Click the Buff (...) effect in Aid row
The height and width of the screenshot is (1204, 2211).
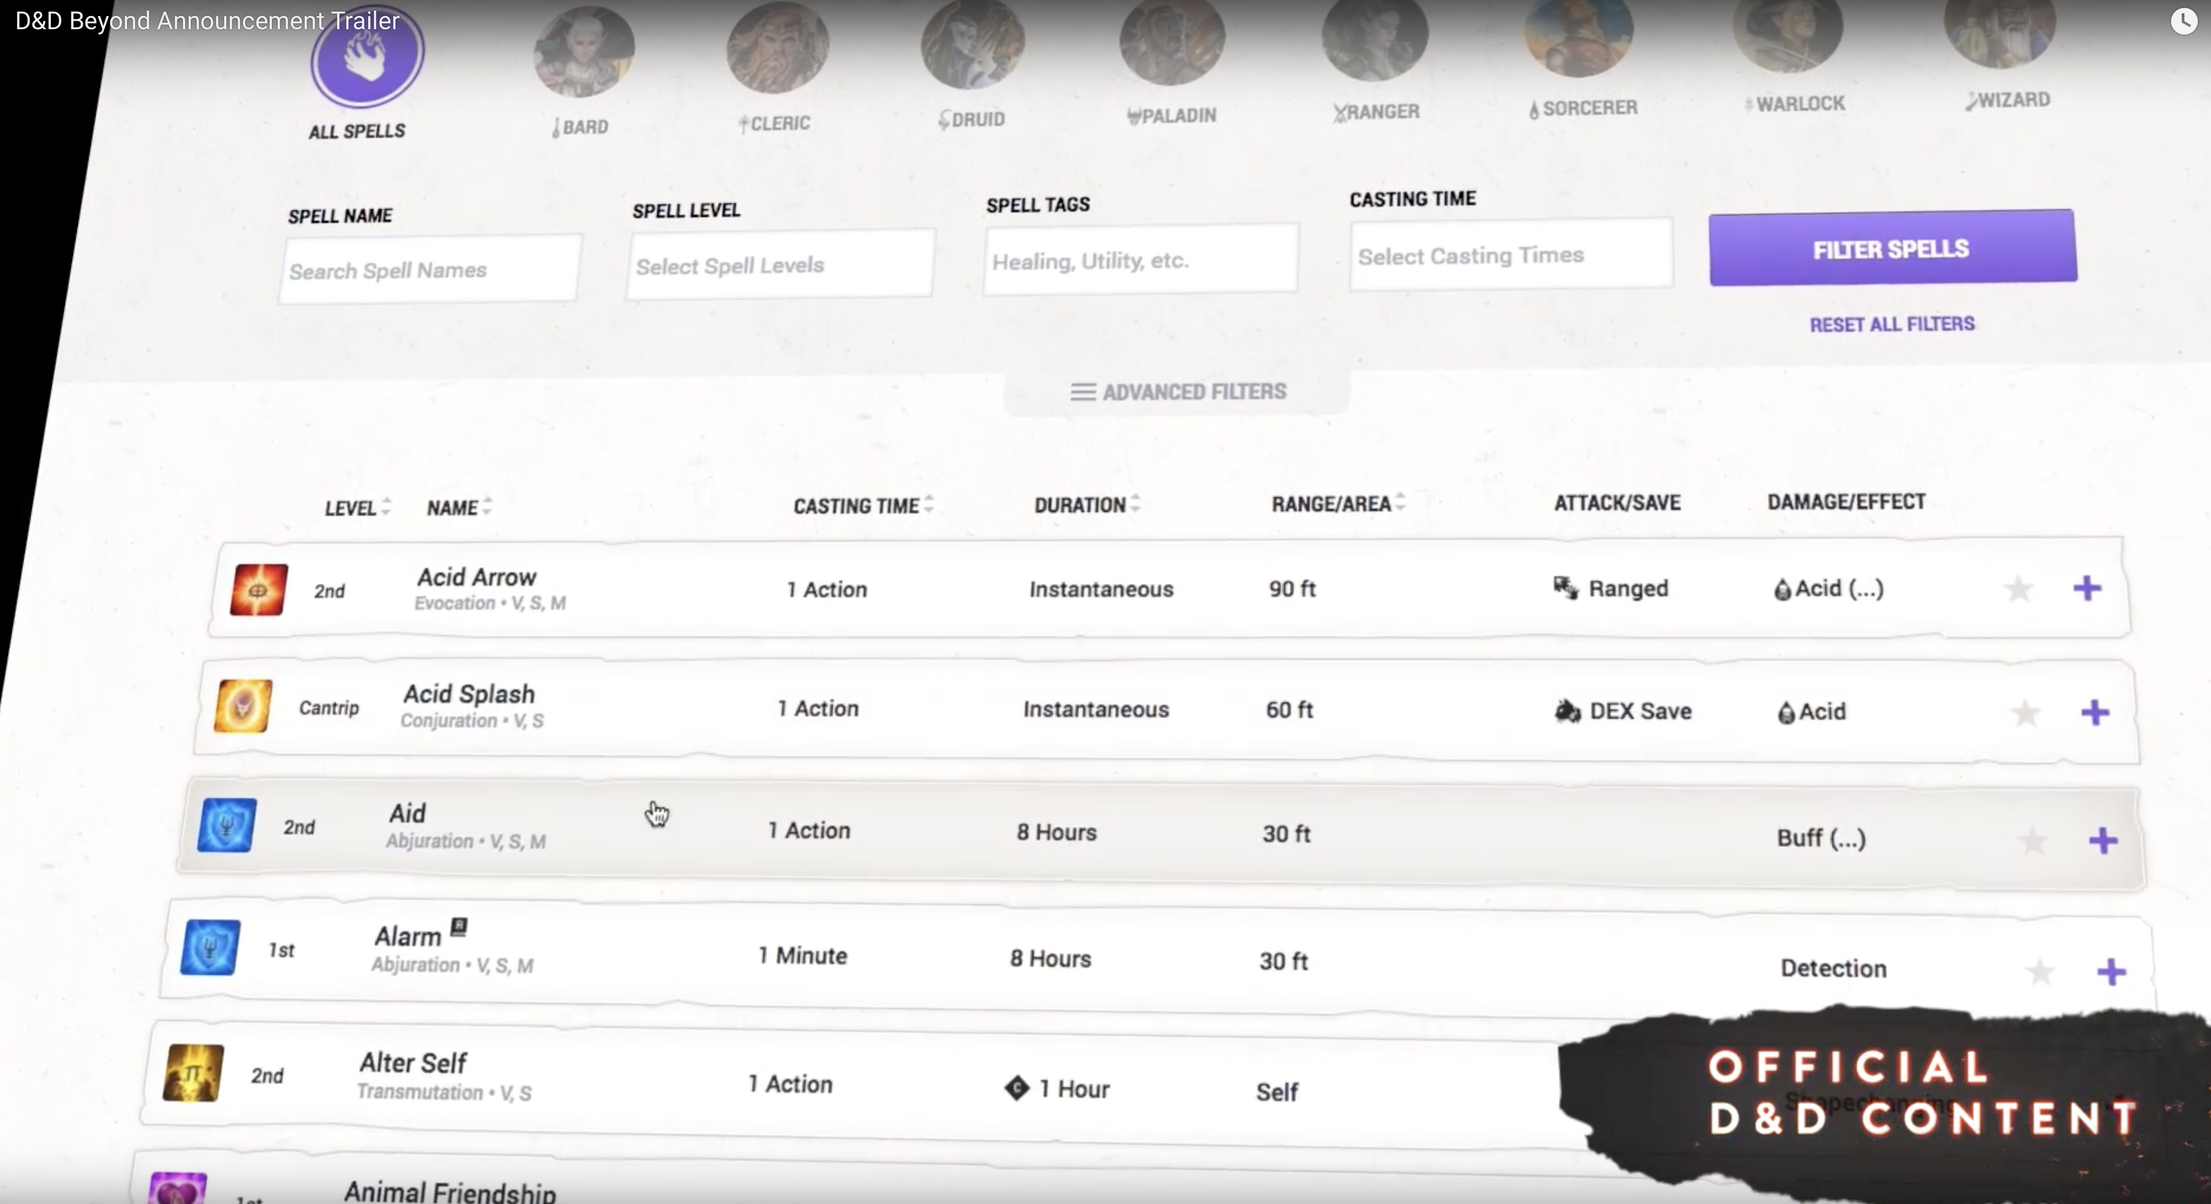[1821, 838]
